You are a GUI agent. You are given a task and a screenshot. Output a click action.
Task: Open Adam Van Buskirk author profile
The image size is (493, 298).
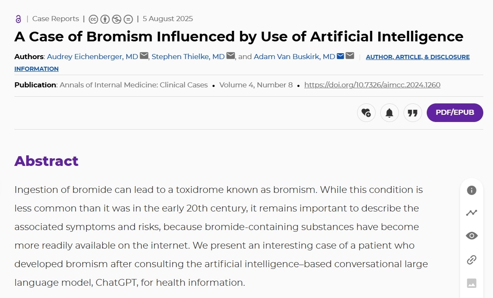tap(294, 57)
